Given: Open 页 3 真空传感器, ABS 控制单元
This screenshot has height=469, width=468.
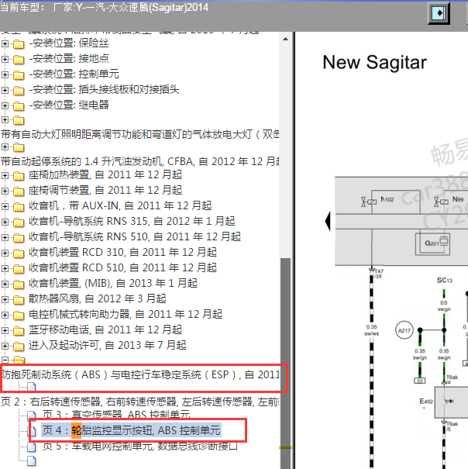Looking at the screenshot, I should [x=117, y=414].
